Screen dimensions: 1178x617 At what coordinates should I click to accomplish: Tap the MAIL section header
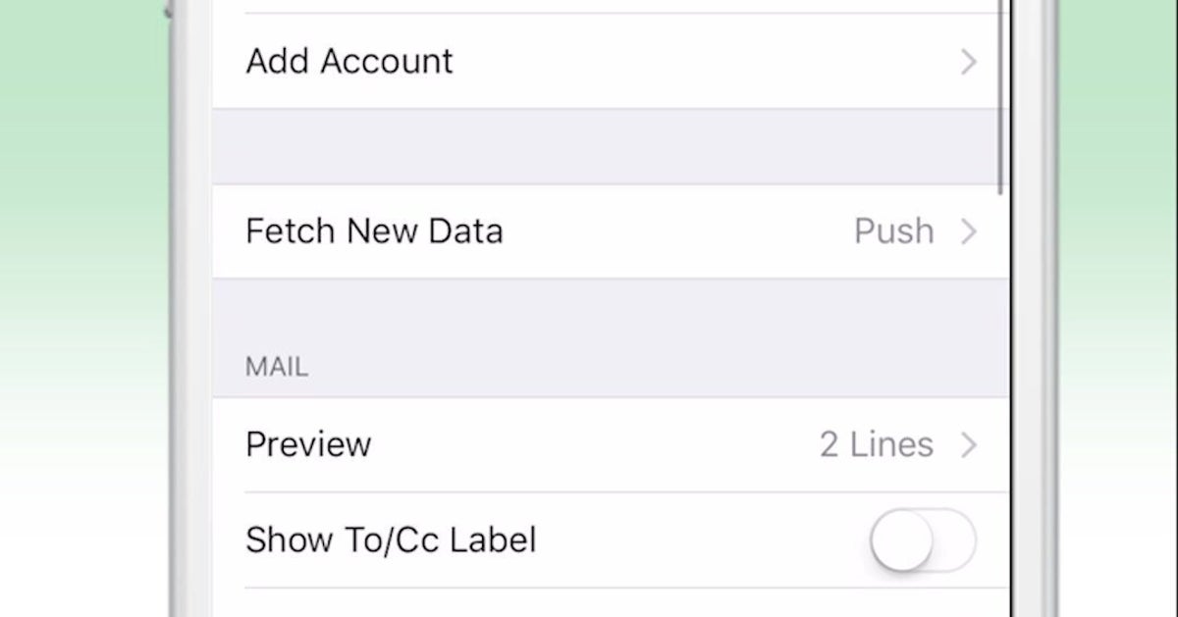coord(277,368)
